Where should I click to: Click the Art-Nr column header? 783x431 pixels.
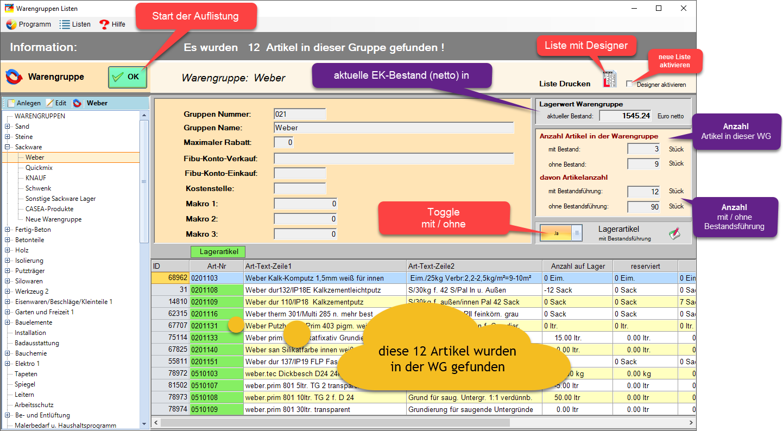click(x=216, y=266)
